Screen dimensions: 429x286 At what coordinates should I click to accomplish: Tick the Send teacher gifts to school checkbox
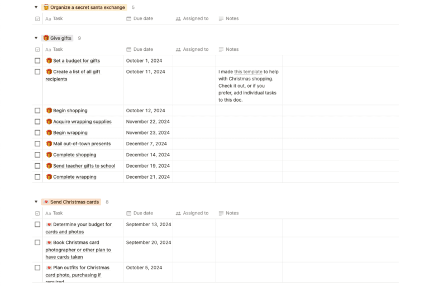click(x=37, y=166)
